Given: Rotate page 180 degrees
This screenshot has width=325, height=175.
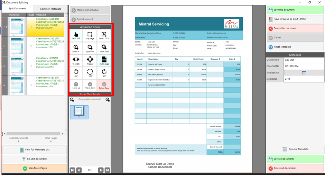Looking at the screenshot, I should [90, 73].
